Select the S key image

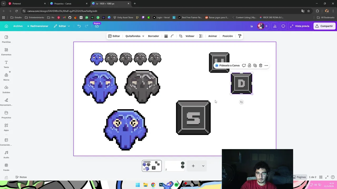tap(193, 118)
